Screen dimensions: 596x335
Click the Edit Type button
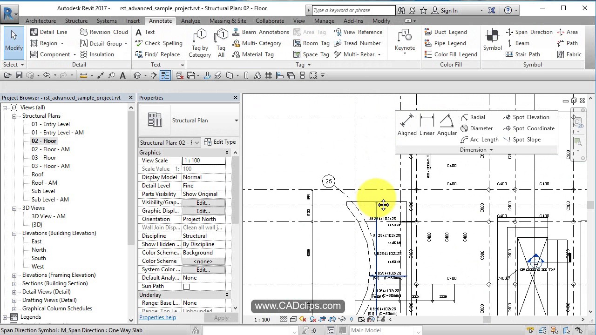click(220, 142)
